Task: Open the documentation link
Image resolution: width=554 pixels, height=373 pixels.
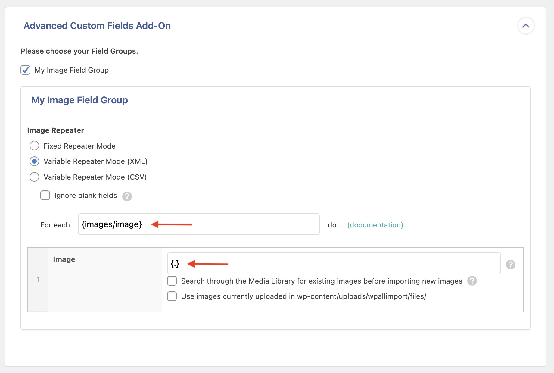Action: pos(375,225)
